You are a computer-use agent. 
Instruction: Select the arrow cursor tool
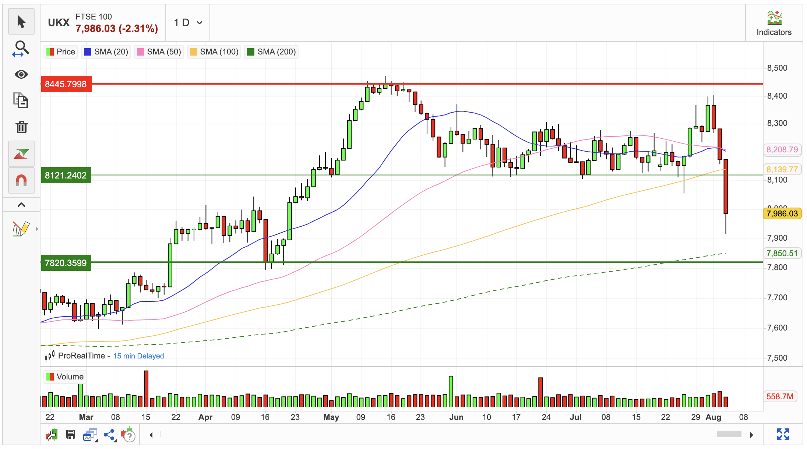[21, 22]
